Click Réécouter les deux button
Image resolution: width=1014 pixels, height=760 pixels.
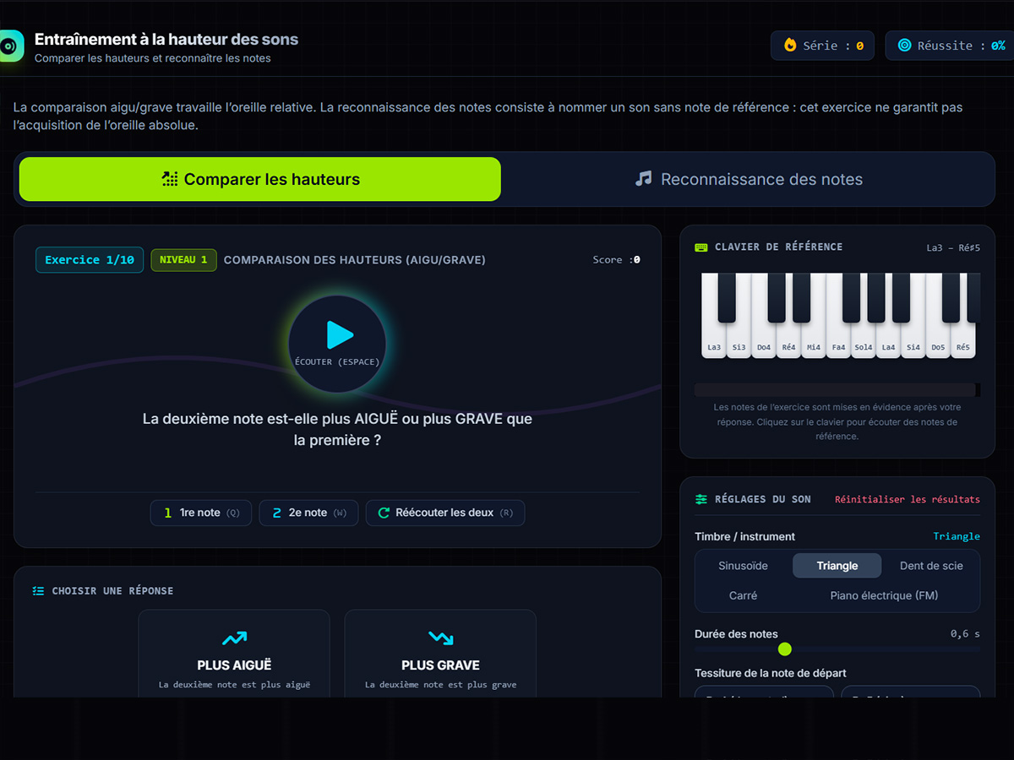coord(445,513)
